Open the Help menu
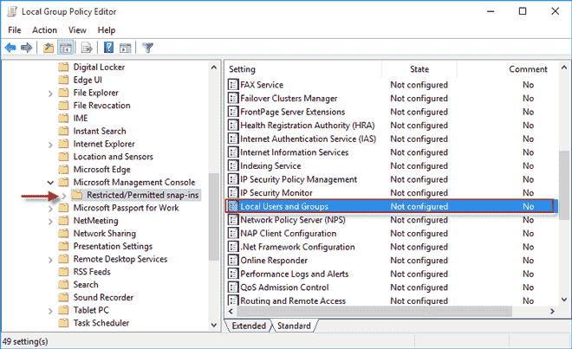572x349 pixels. 106,30
